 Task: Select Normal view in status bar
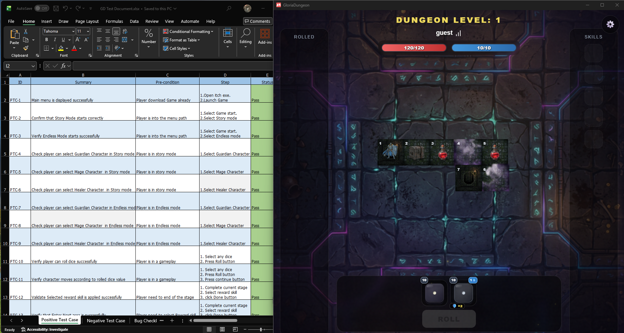coord(209,329)
